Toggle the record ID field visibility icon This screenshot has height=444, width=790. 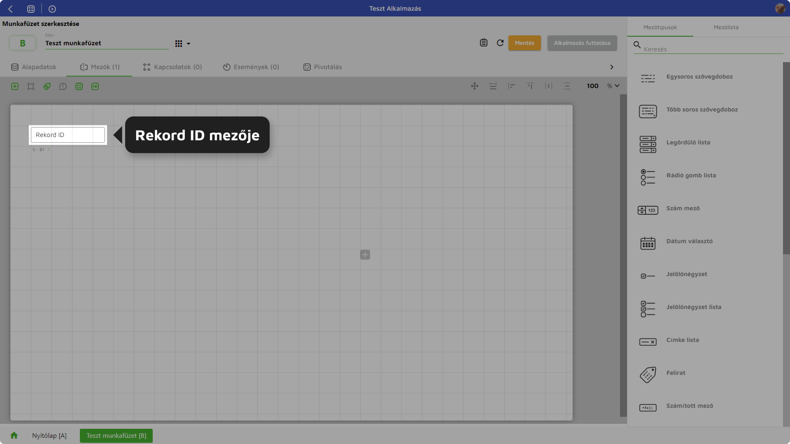(95, 86)
